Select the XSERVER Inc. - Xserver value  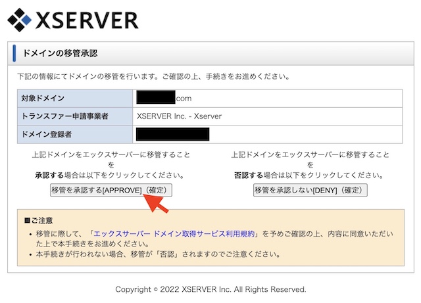pyautogui.click(x=179, y=116)
